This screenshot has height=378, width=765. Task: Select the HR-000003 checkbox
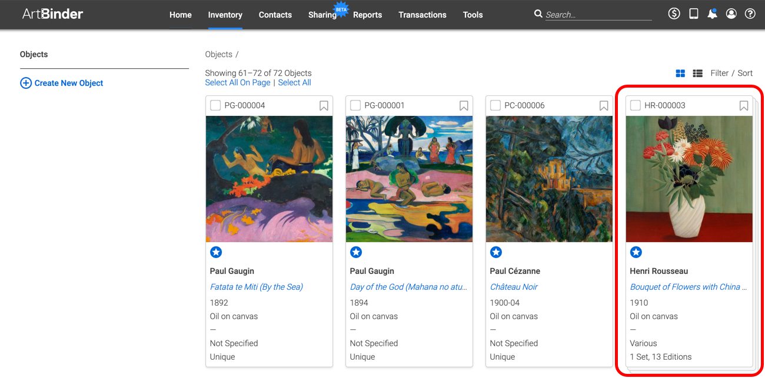pos(636,105)
